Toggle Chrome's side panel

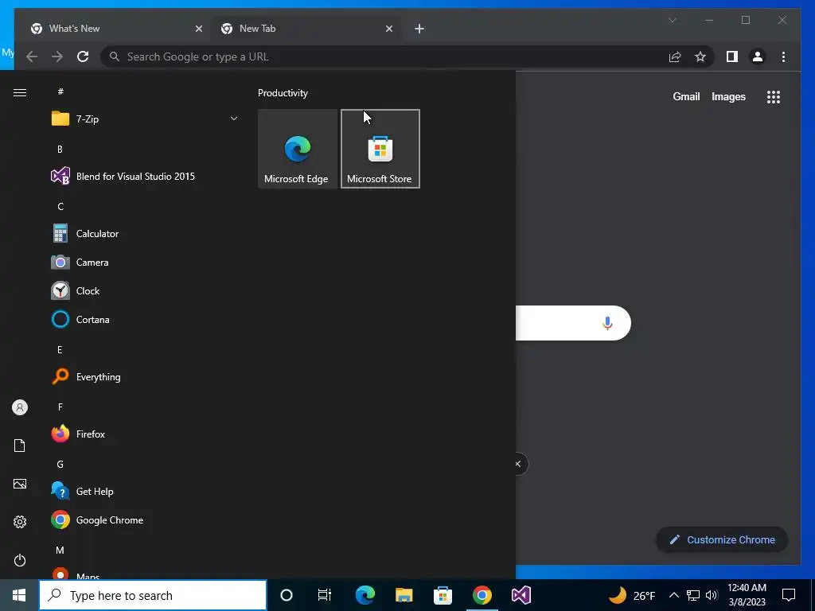pos(732,56)
